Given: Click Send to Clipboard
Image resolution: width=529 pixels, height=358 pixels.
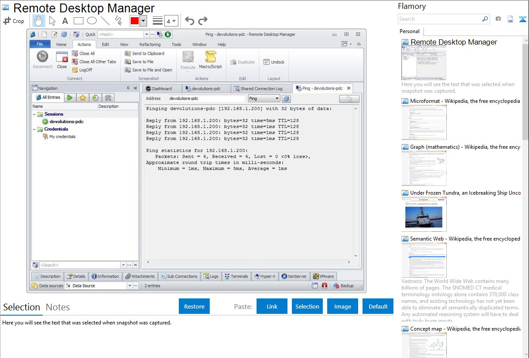Looking at the screenshot, I should (x=144, y=53).
